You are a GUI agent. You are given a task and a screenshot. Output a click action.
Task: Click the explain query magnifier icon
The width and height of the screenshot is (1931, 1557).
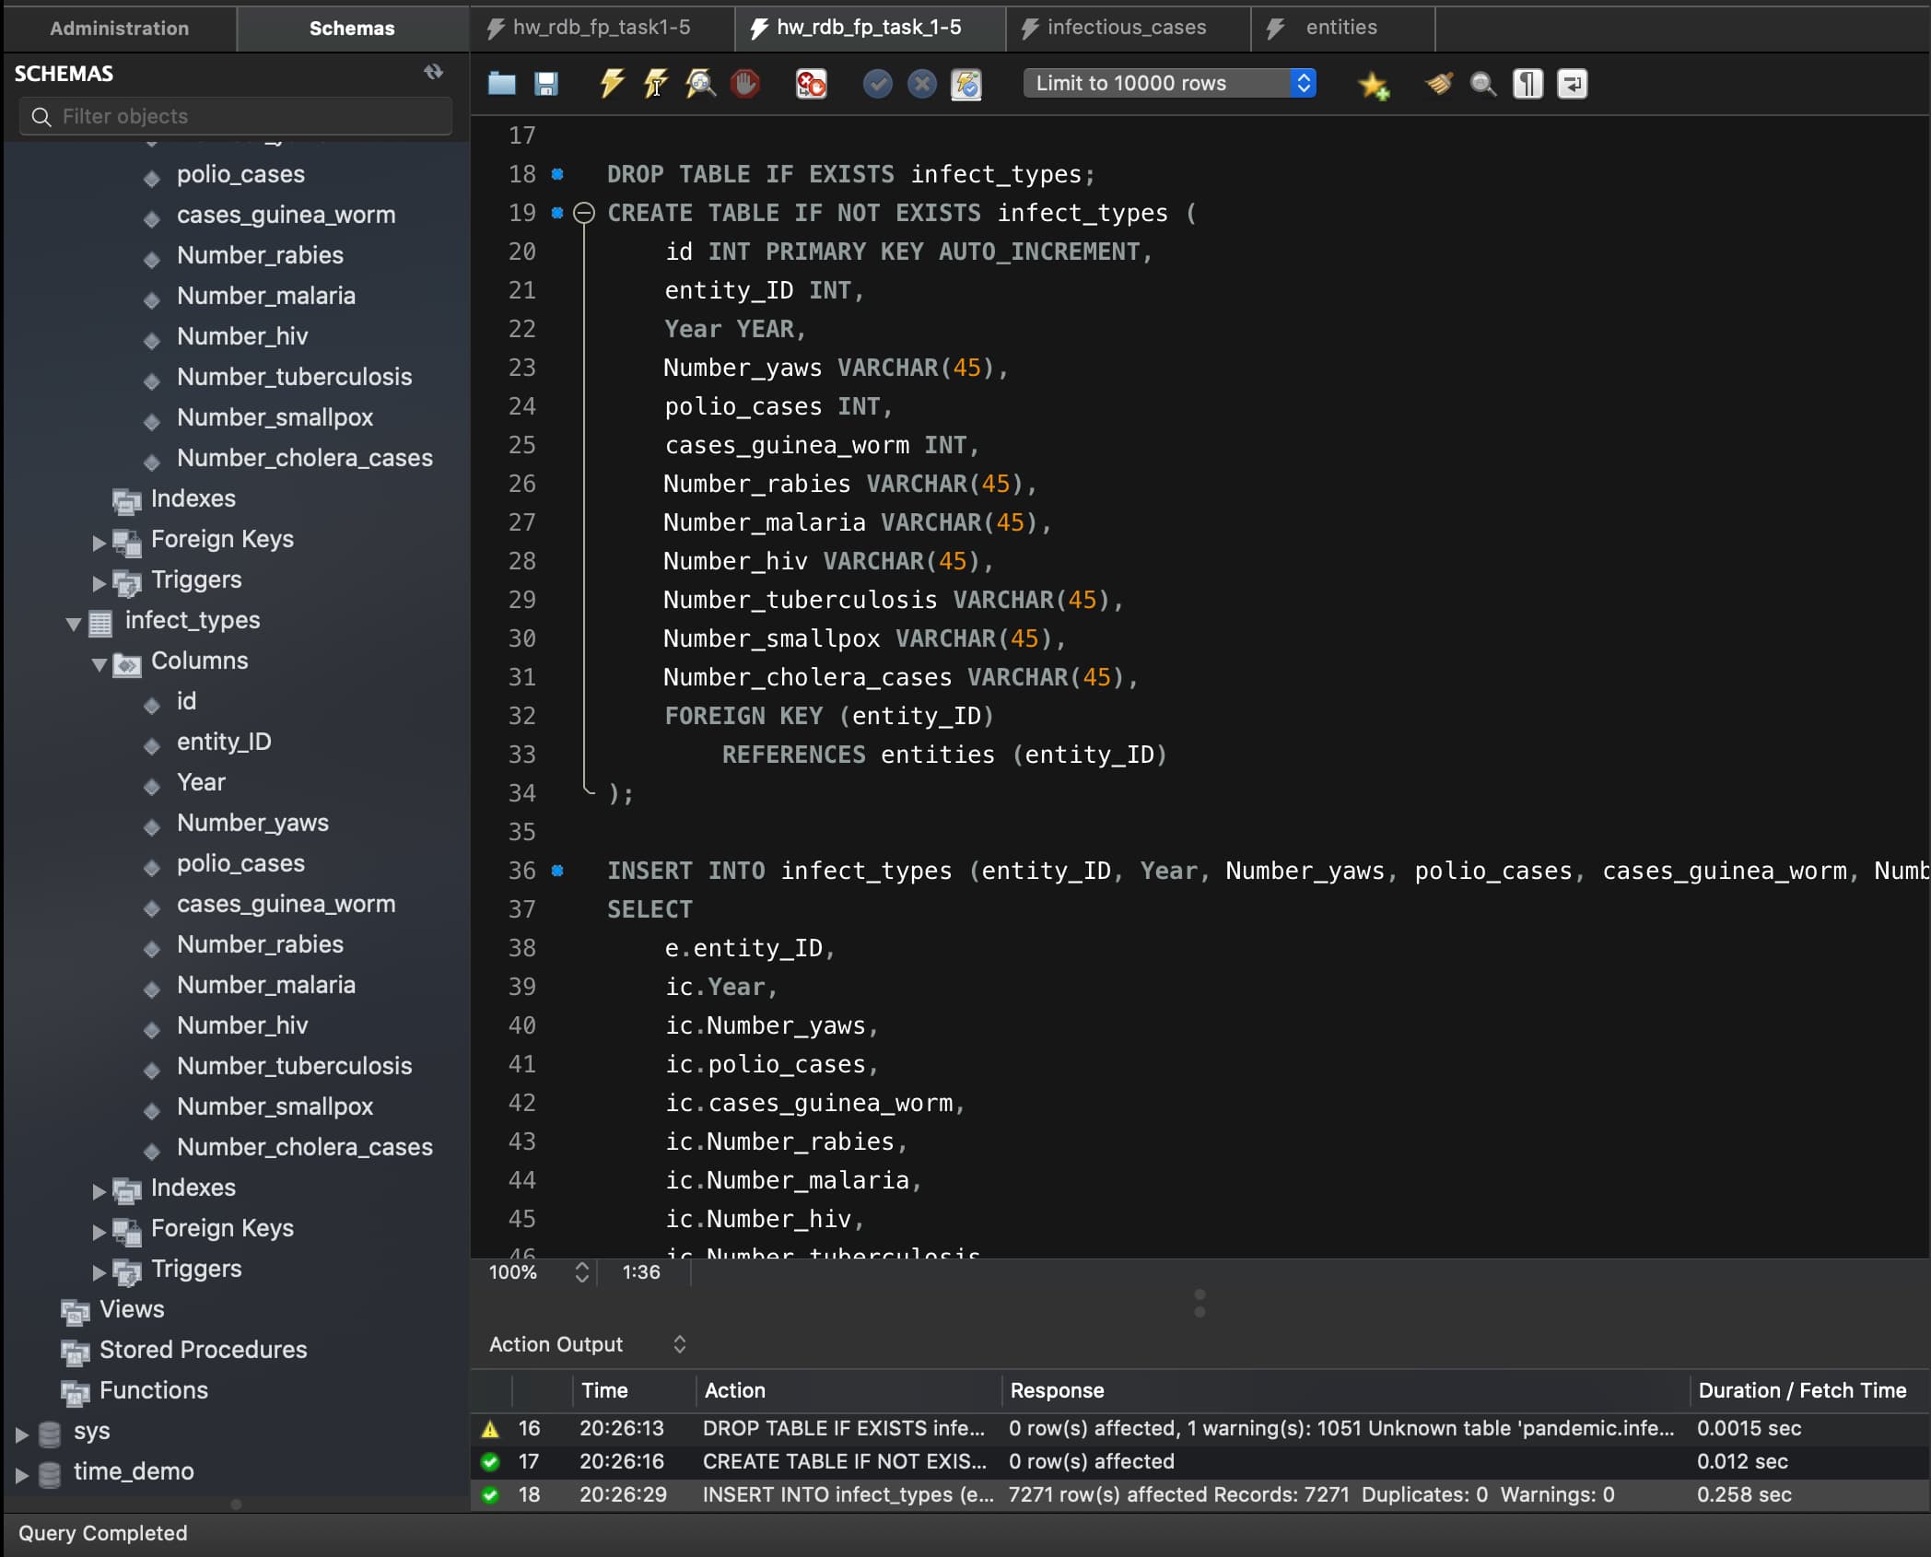(700, 84)
